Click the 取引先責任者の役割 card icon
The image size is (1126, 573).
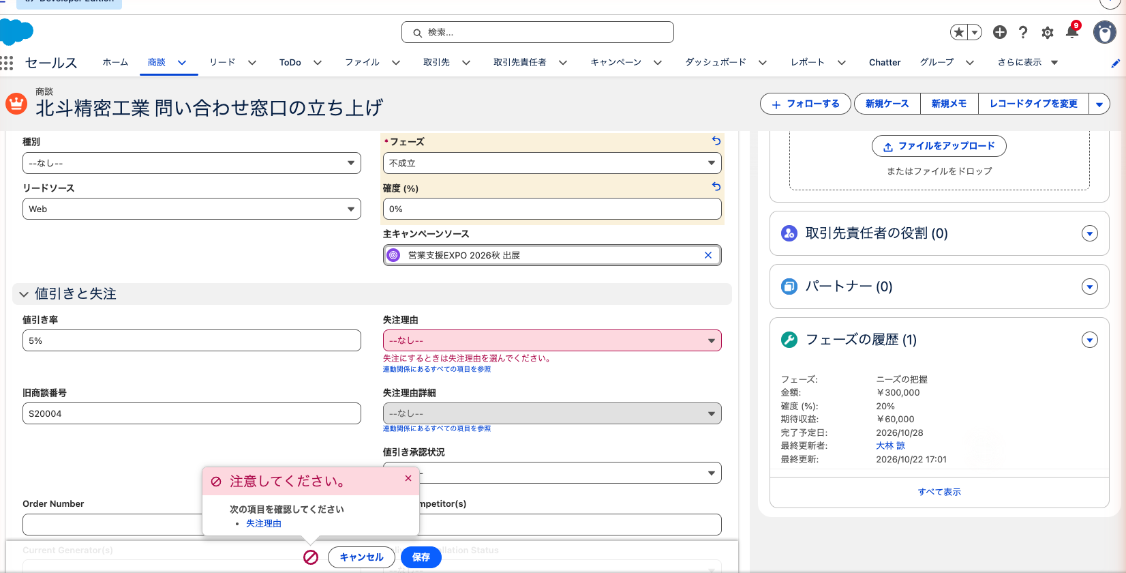pos(789,233)
